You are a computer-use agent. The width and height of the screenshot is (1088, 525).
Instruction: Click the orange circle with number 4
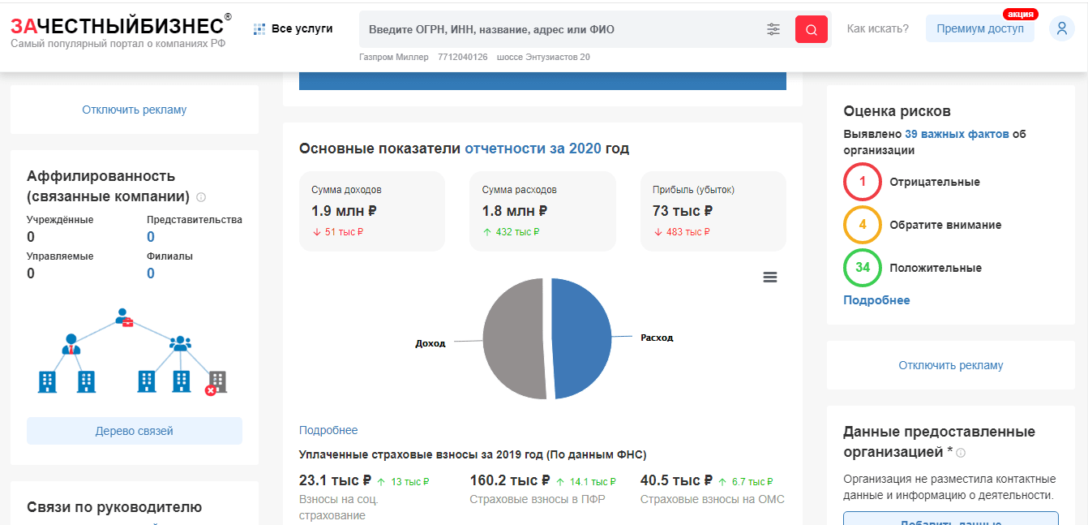click(862, 225)
